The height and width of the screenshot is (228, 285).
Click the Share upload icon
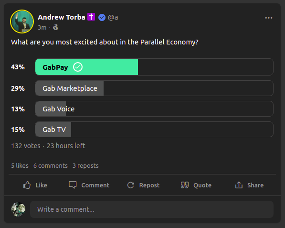(x=239, y=185)
